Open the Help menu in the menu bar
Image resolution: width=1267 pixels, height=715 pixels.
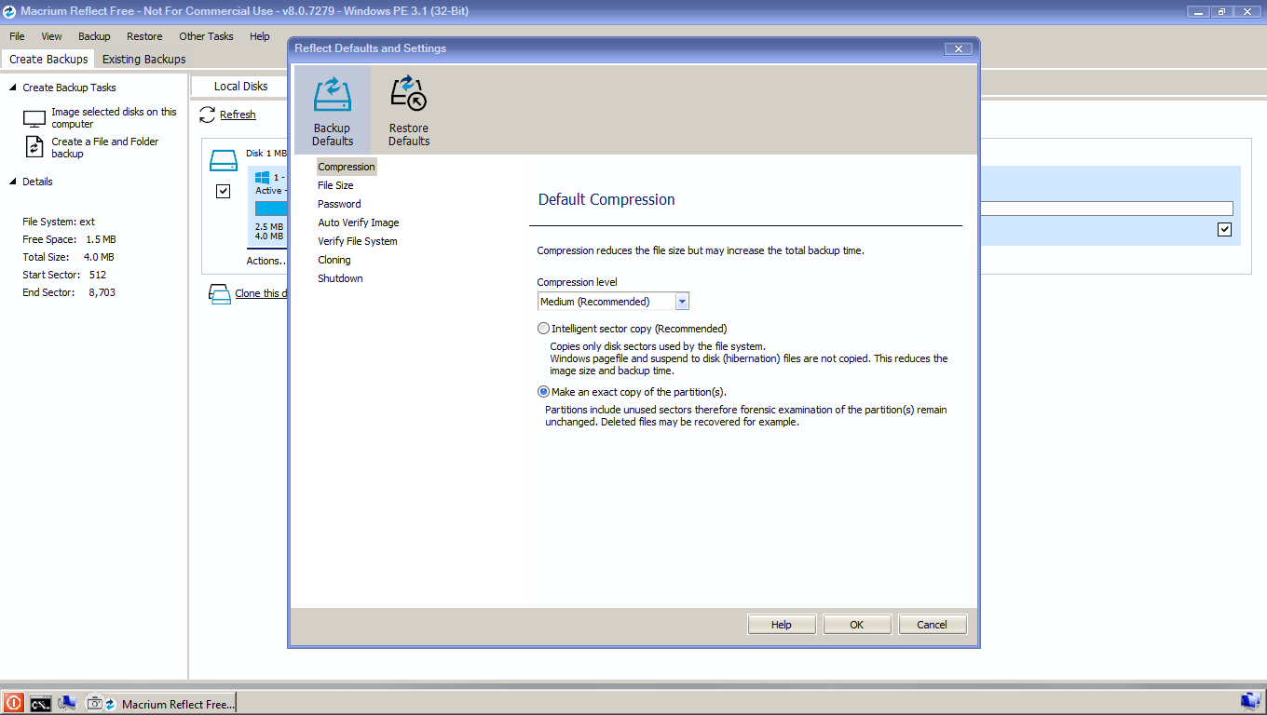point(260,36)
